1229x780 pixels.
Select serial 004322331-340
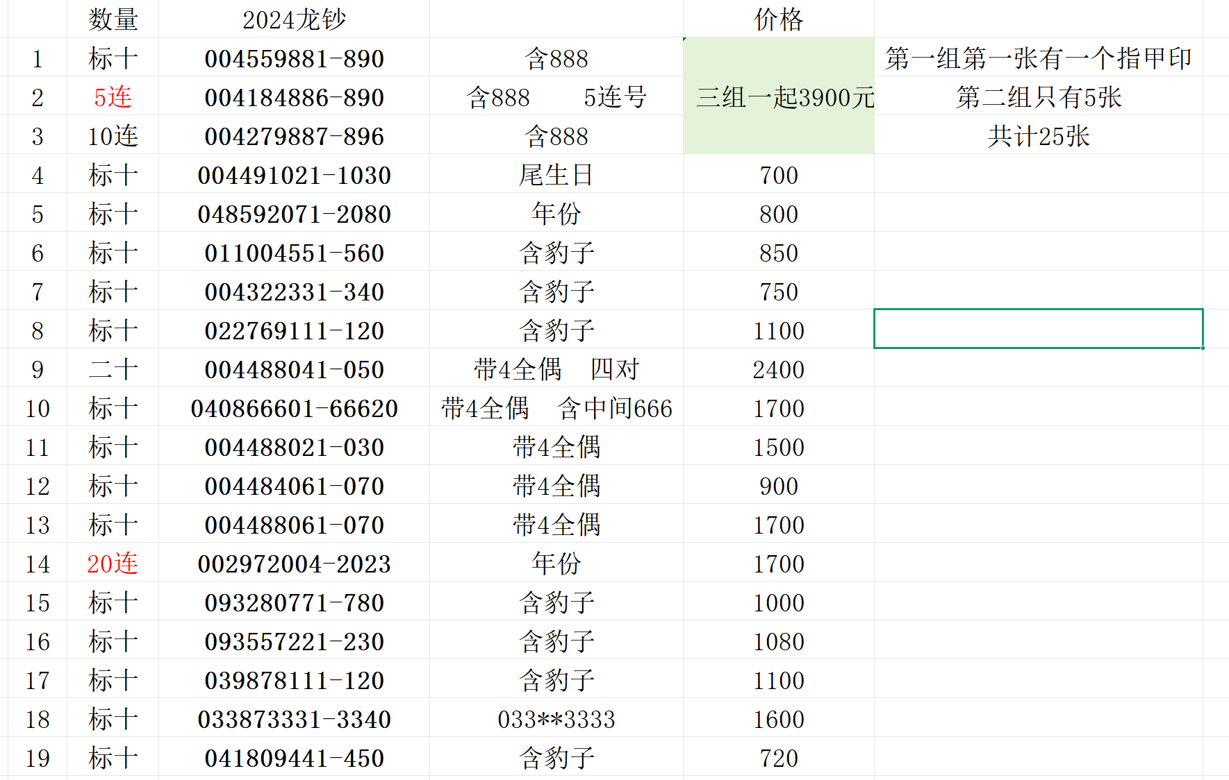click(x=294, y=291)
